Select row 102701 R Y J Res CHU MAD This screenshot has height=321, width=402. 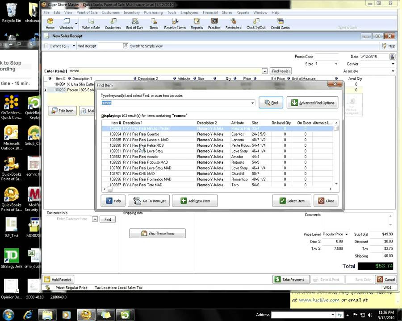click(x=218, y=173)
